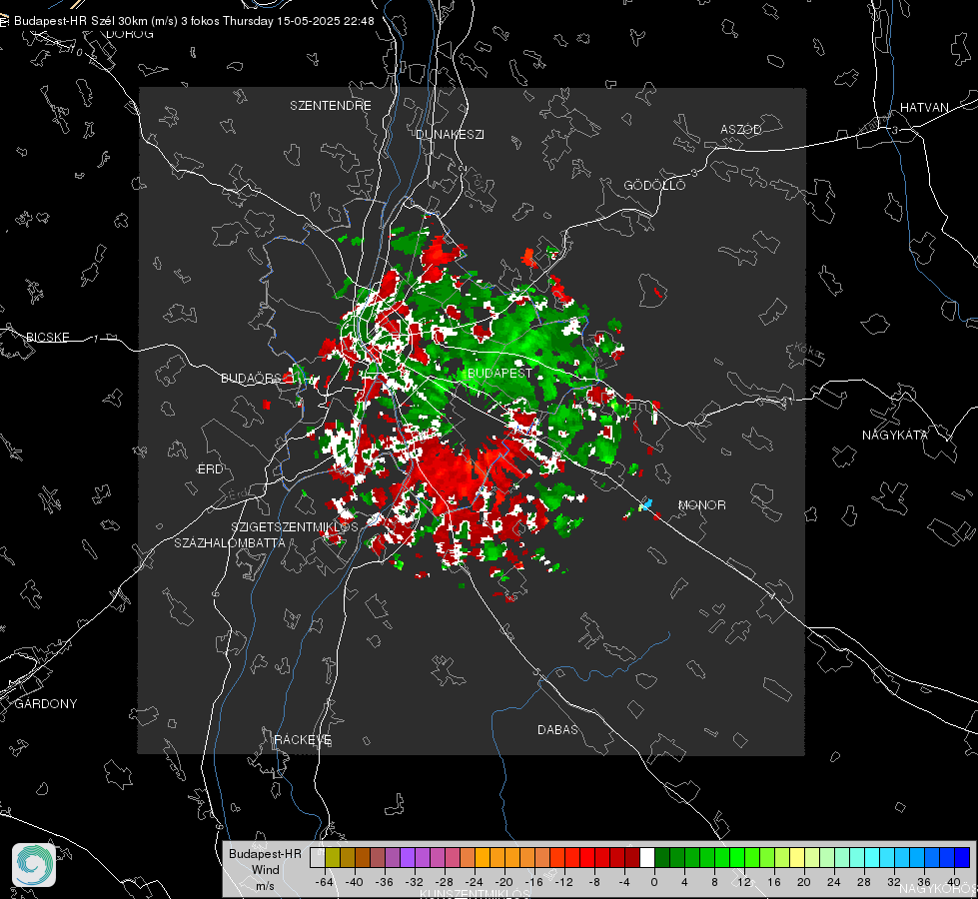Click the 40 value on the legend scale
Viewport: 978px width, 899px height.
point(954,882)
